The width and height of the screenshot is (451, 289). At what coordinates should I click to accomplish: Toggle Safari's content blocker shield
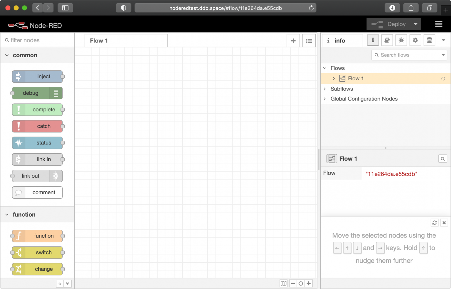(124, 8)
